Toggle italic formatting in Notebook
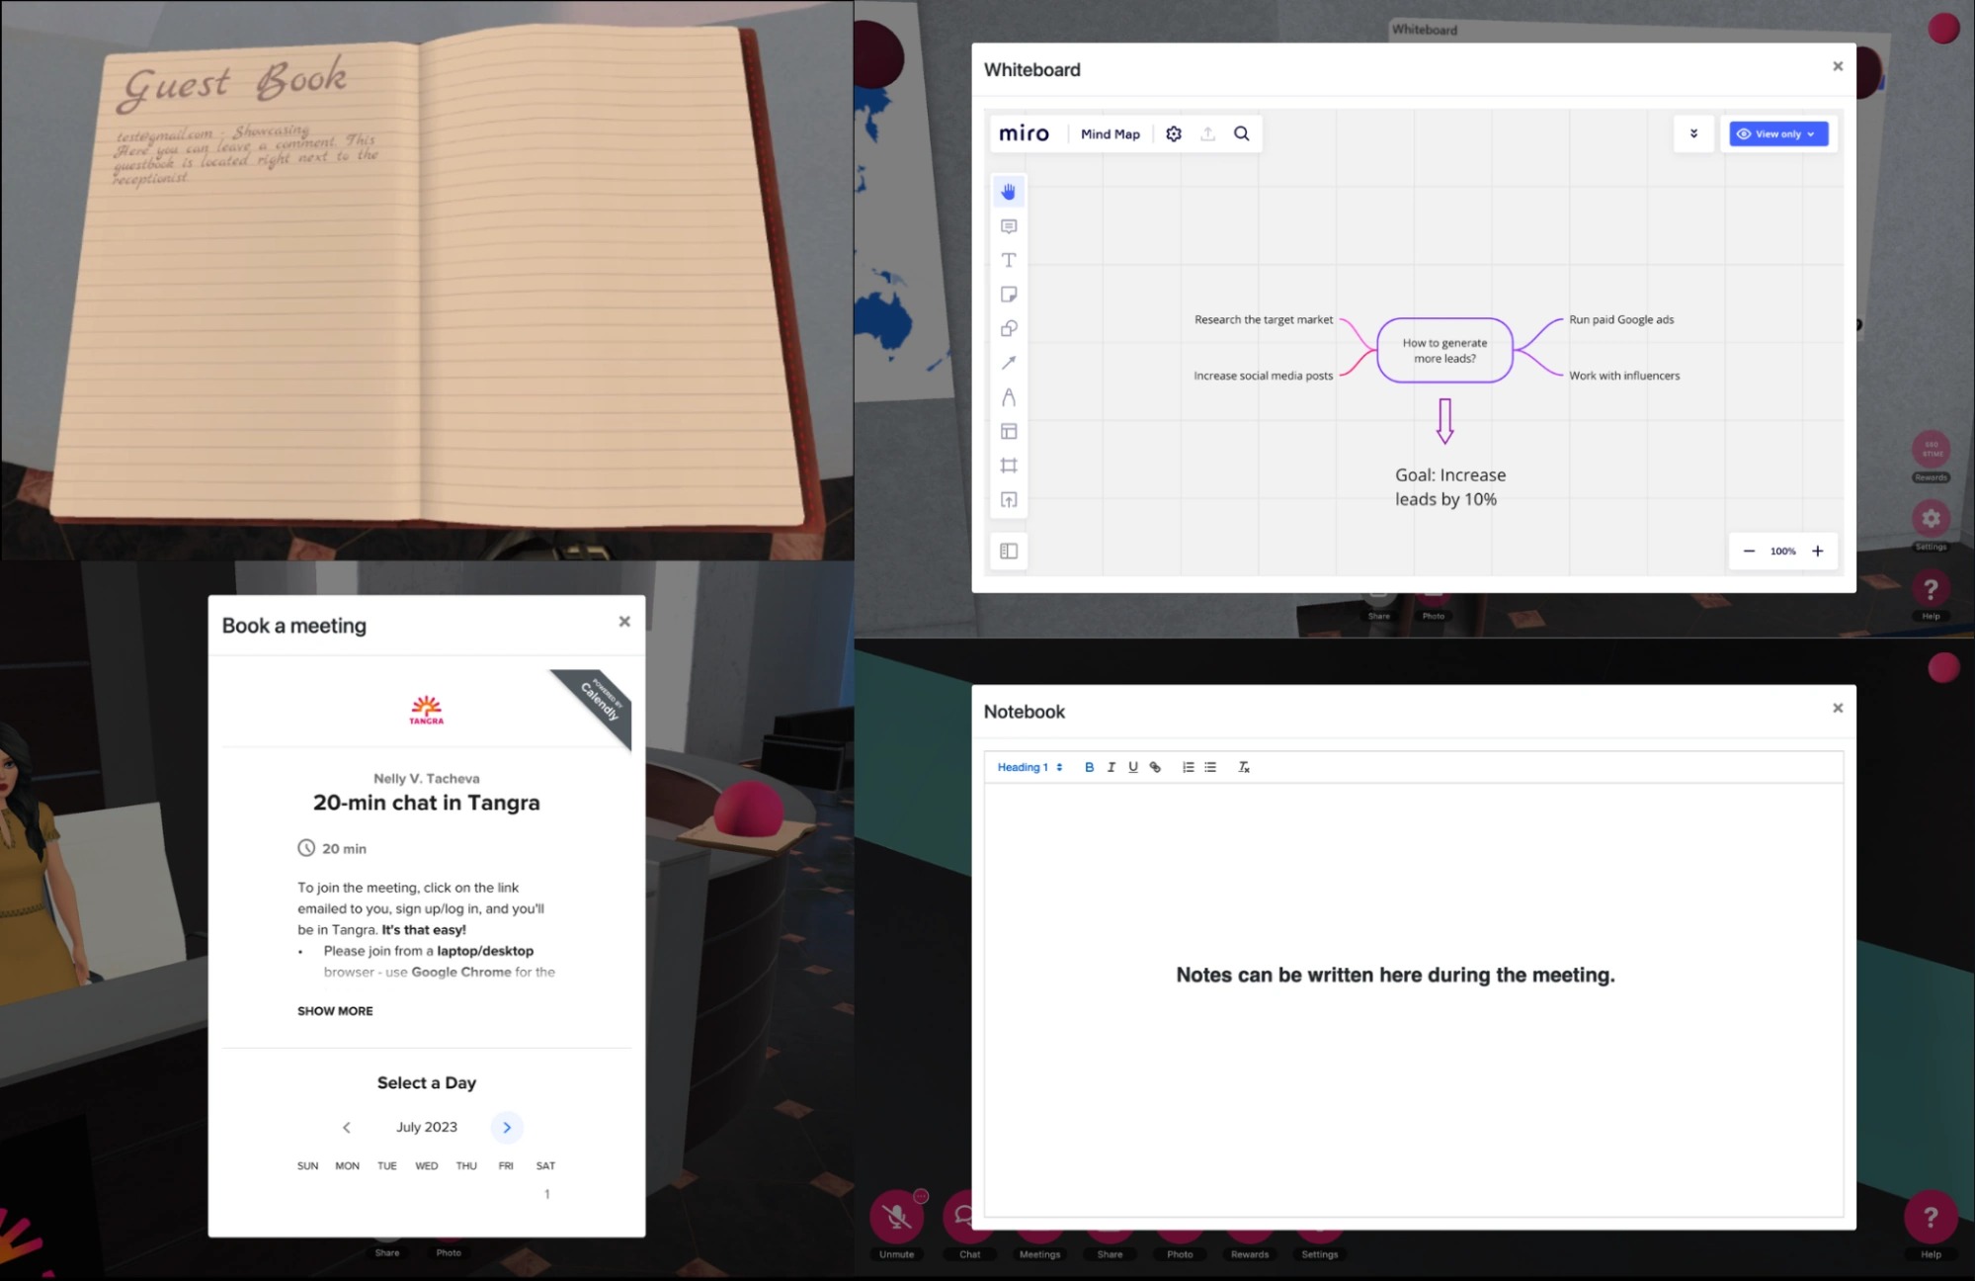The width and height of the screenshot is (1975, 1281). [1111, 767]
